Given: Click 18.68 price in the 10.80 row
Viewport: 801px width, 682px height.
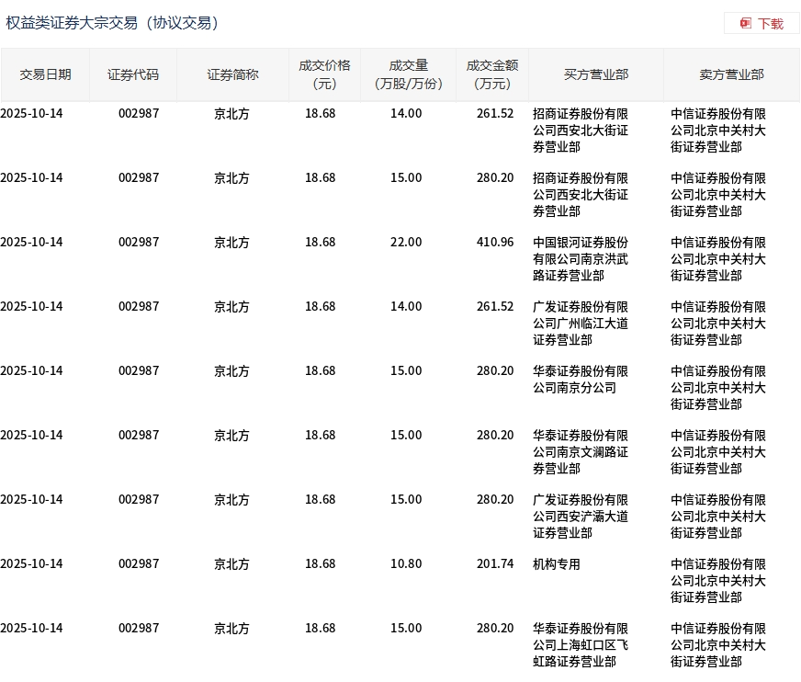Looking at the screenshot, I should (321, 563).
